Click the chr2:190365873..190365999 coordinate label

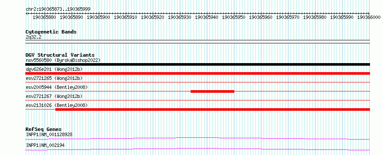click(x=58, y=9)
